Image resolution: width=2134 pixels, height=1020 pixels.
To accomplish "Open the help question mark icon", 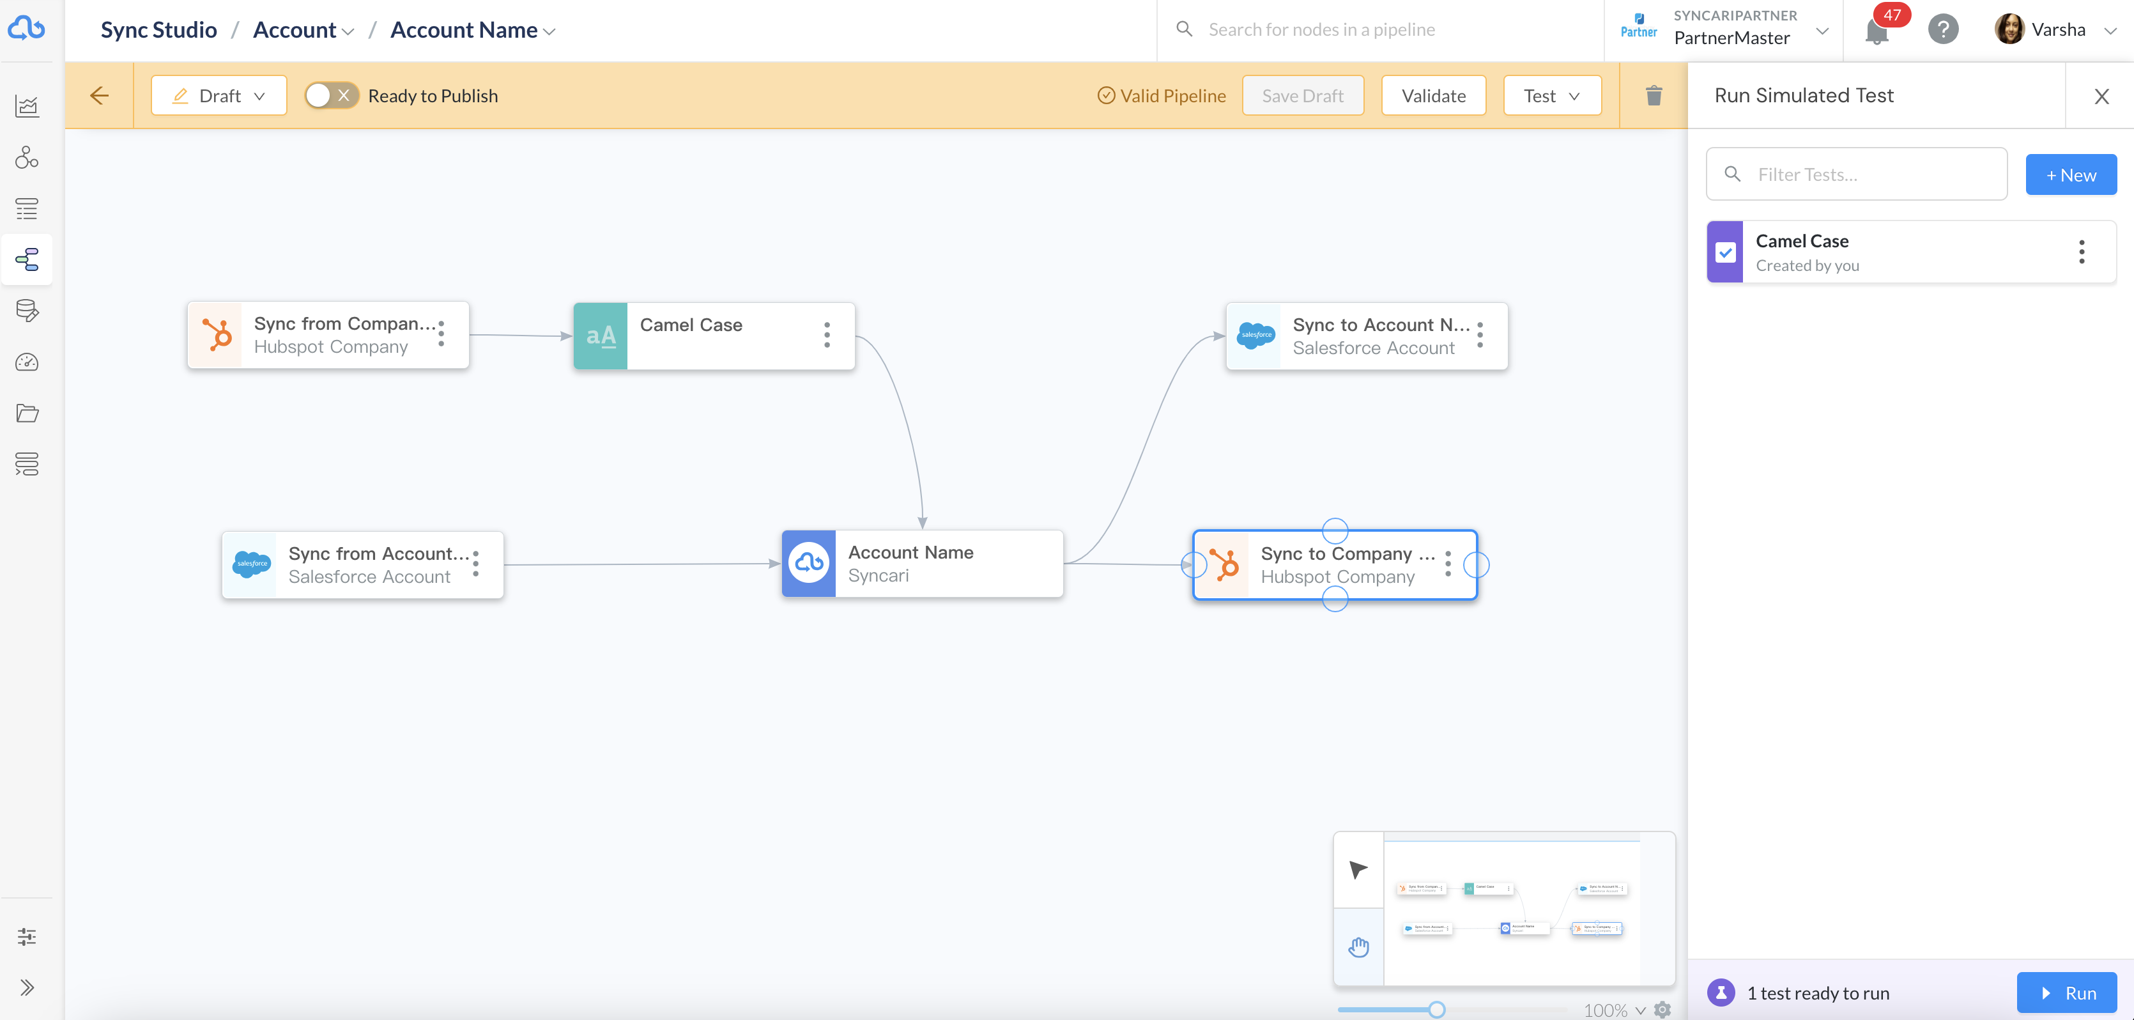I will pos(1942,30).
